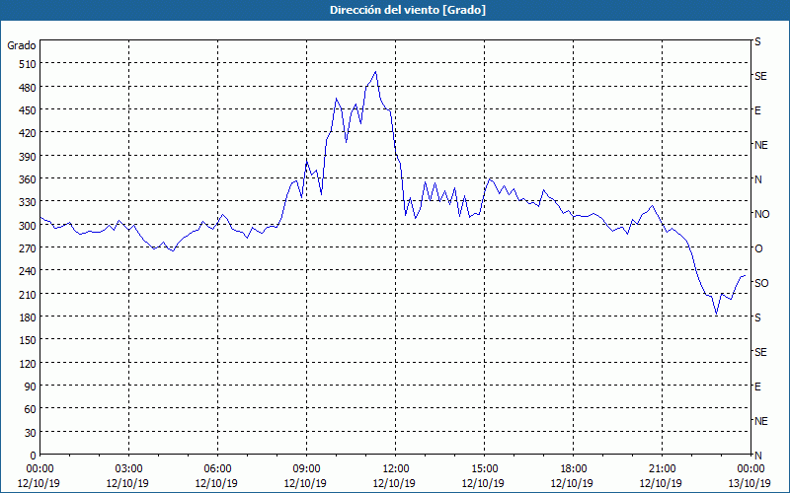Click the 30 degree axis label

(31, 433)
